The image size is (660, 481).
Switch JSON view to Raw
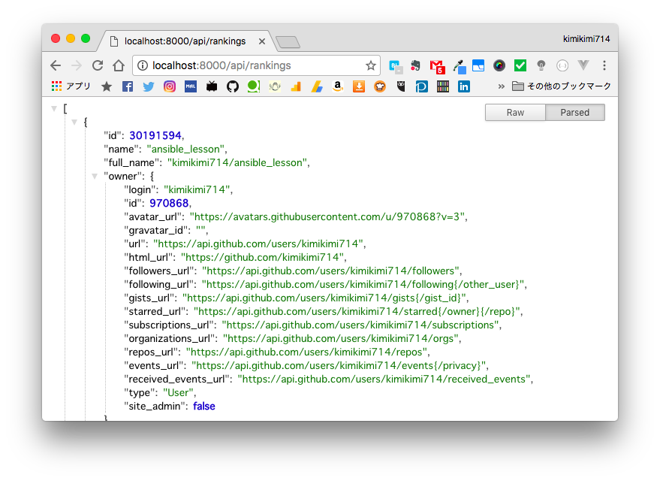pos(515,113)
